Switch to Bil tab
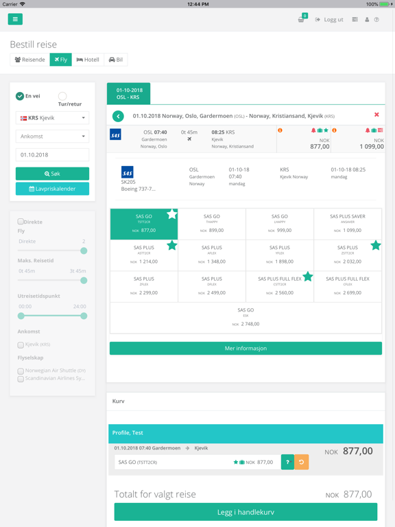395x527 pixels. click(116, 60)
